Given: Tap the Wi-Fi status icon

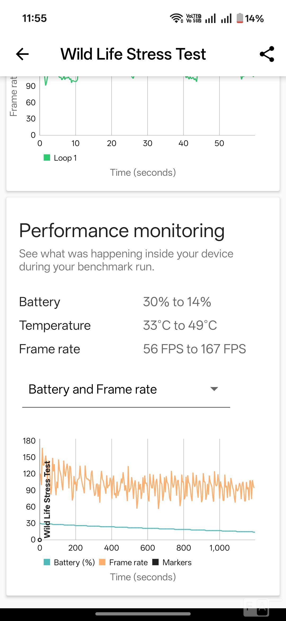Looking at the screenshot, I should coord(176,18).
